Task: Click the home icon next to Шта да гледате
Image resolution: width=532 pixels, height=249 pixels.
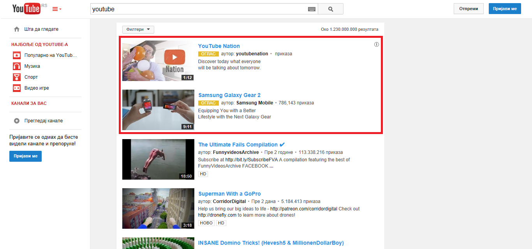Action: 16,29
